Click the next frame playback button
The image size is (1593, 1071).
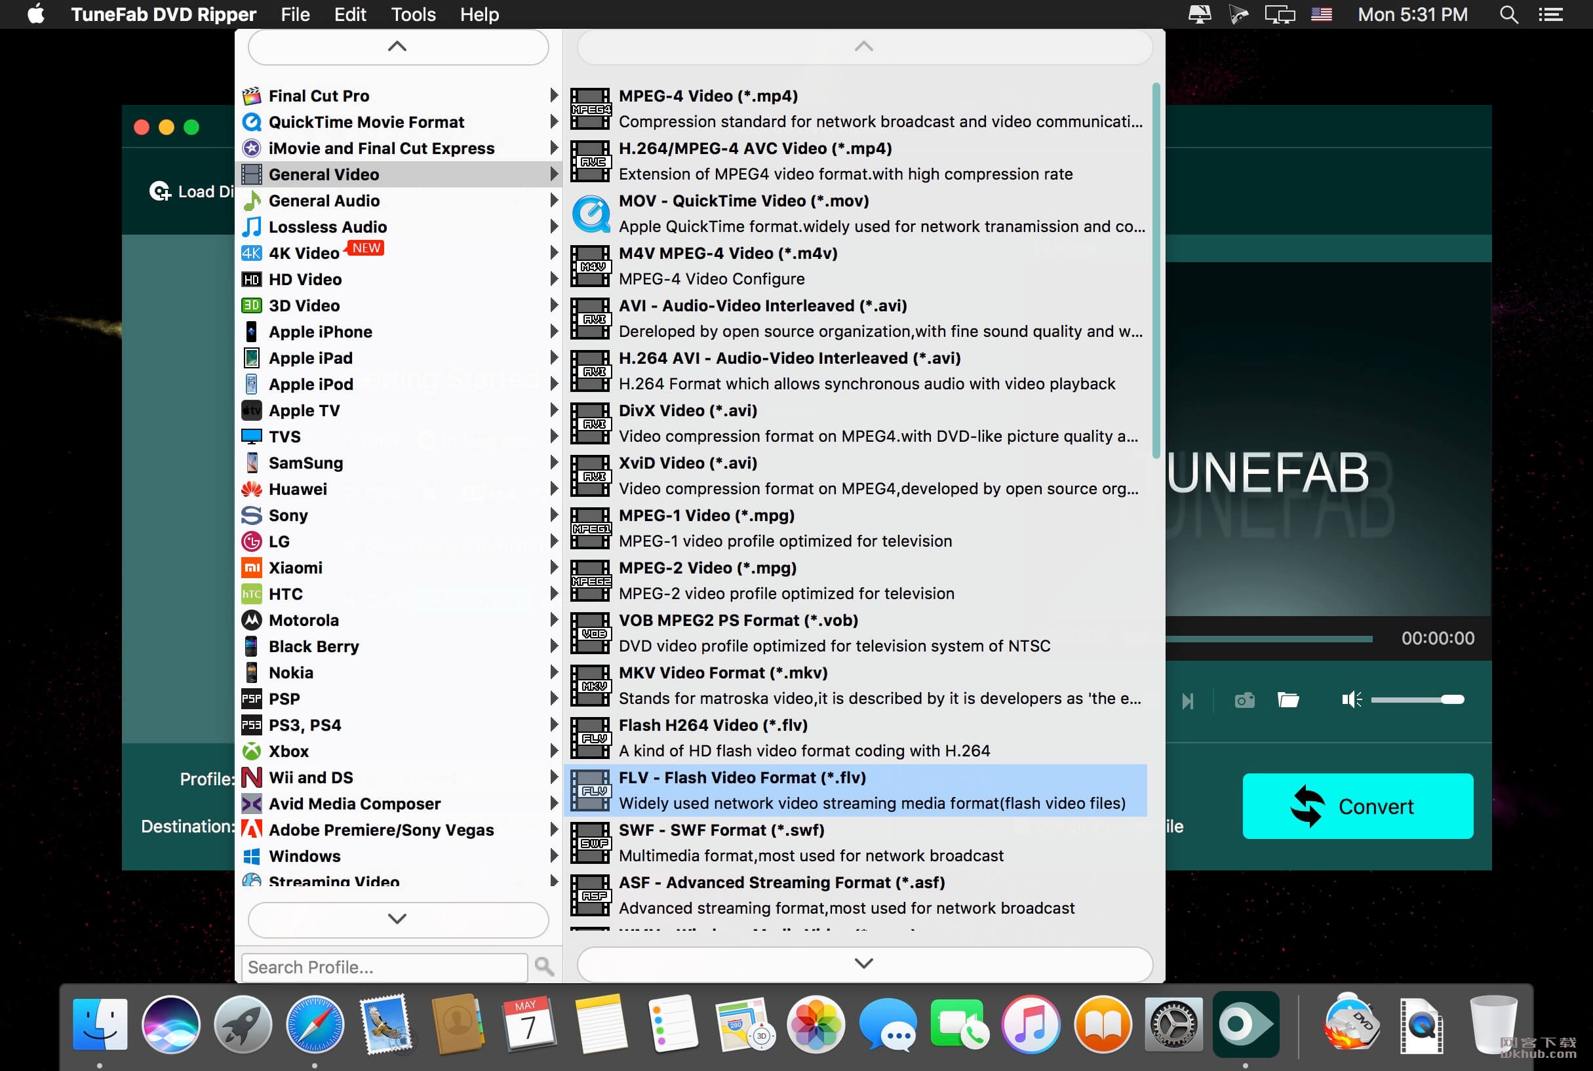tap(1188, 701)
